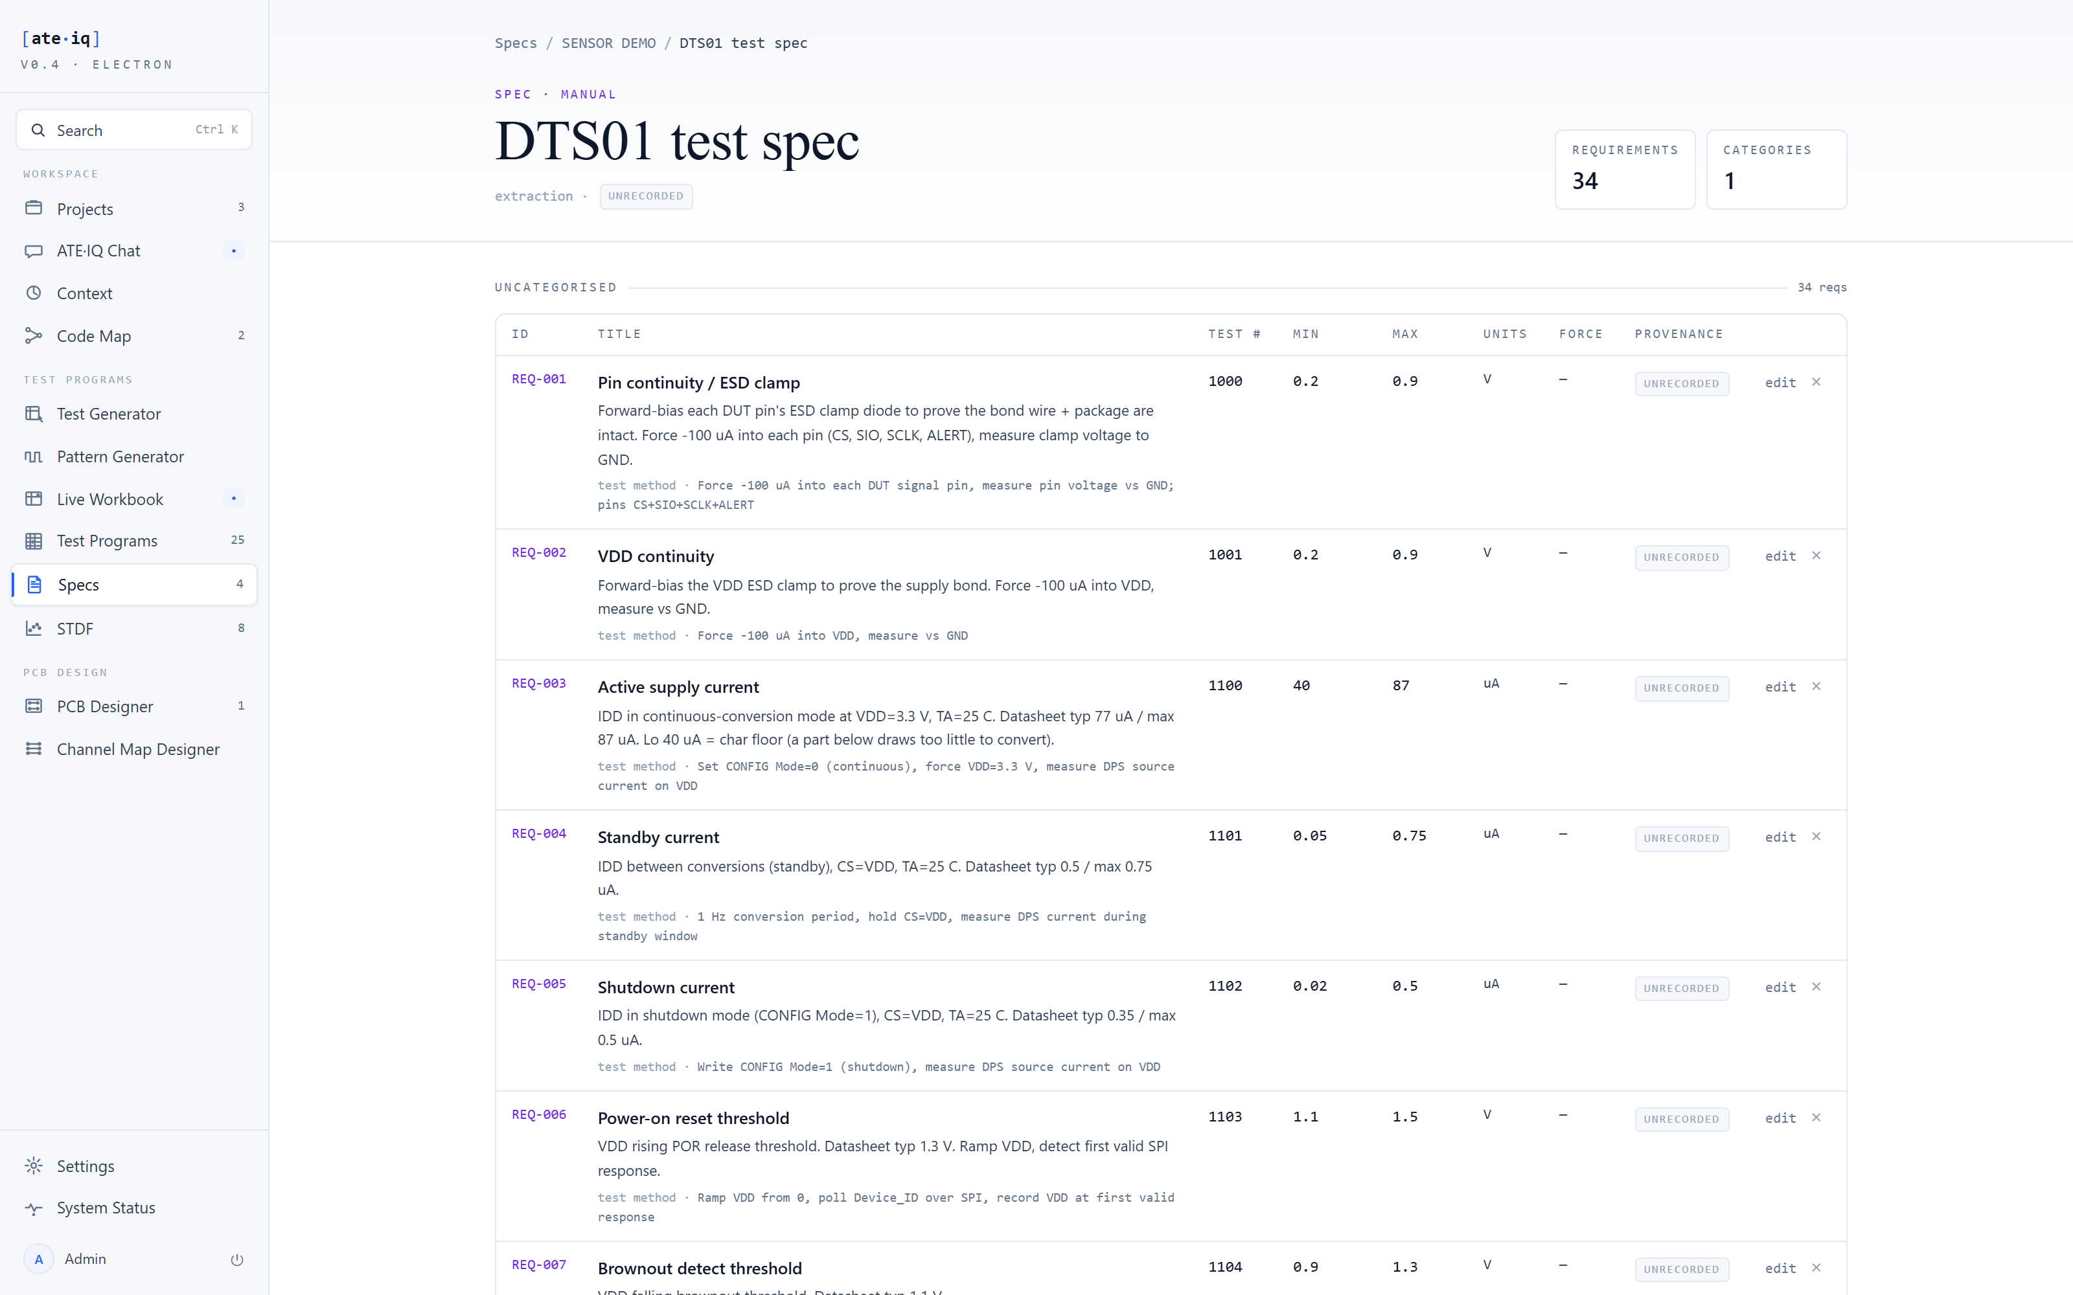This screenshot has width=2073, height=1295.
Task: Click the Specs breadcrumb link
Action: [516, 43]
